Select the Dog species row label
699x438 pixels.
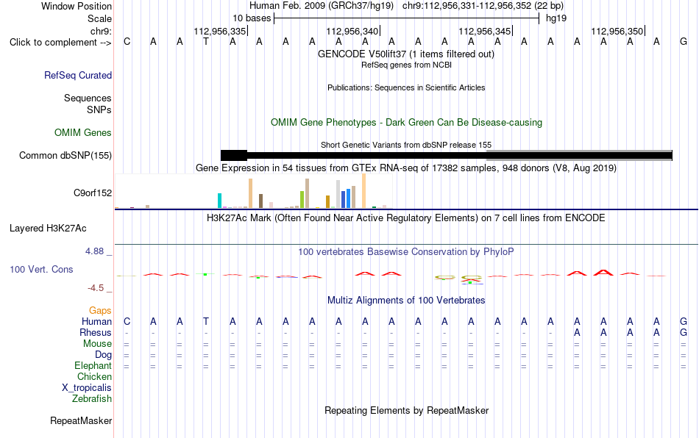coord(104,355)
